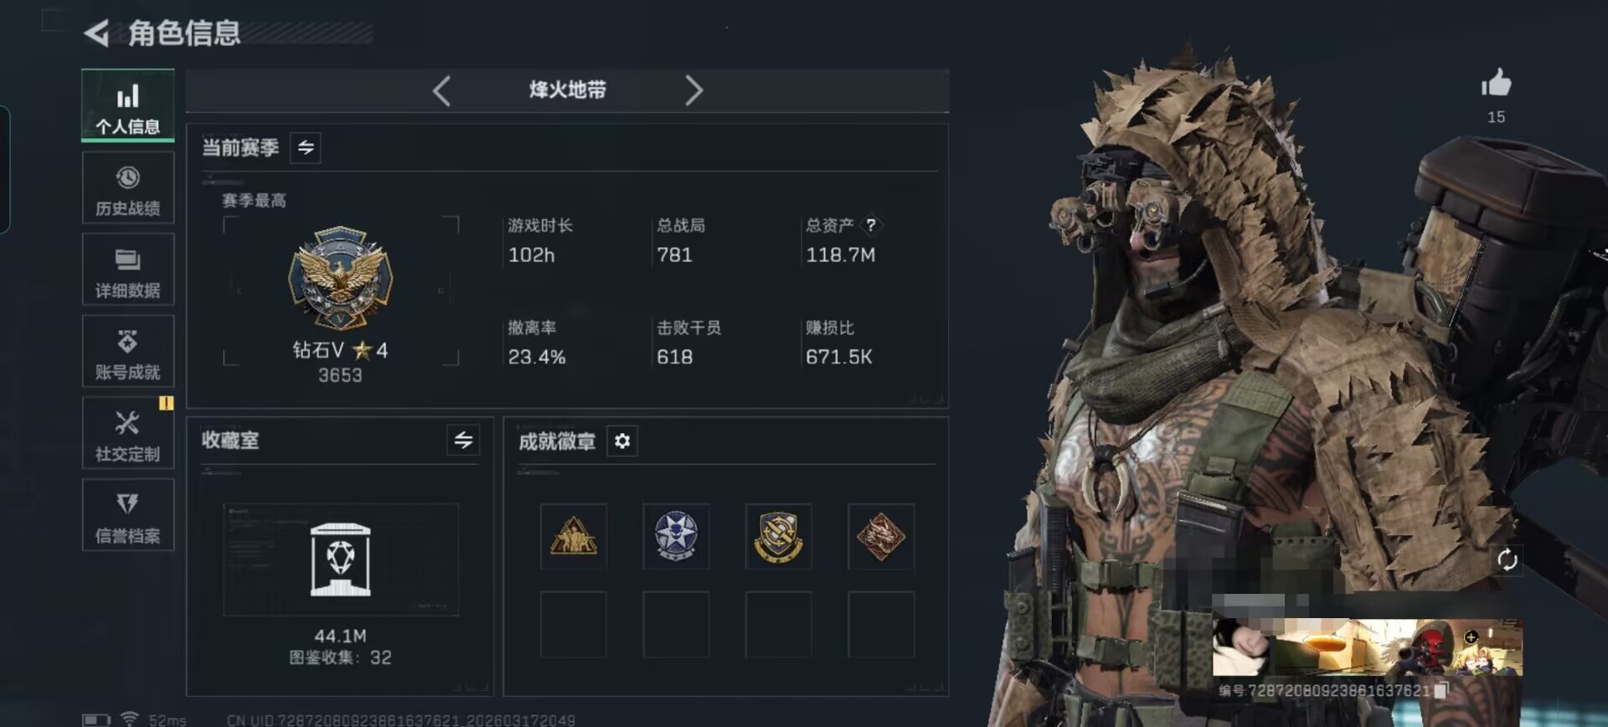Select the red dragon achievement badge
The width and height of the screenshot is (1608, 727).
coord(880,536)
